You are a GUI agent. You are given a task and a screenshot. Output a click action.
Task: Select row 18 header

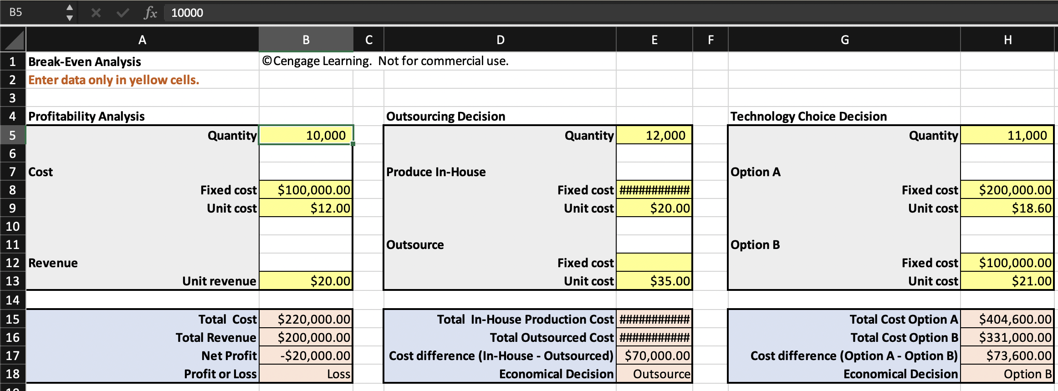(x=13, y=374)
